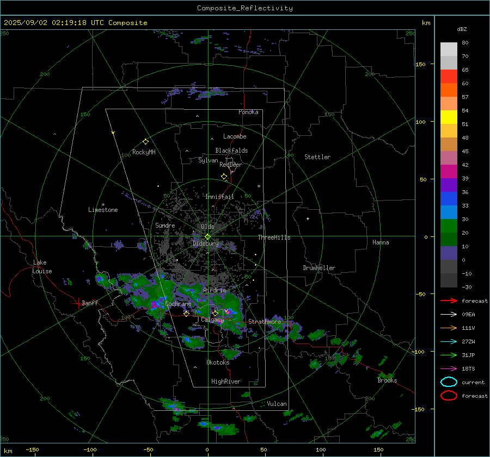The image size is (490, 457).
Task: Click the Banff label
Action: 90,303
